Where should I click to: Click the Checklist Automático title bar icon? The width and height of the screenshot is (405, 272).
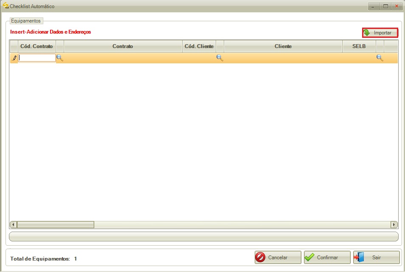[x=6, y=6]
